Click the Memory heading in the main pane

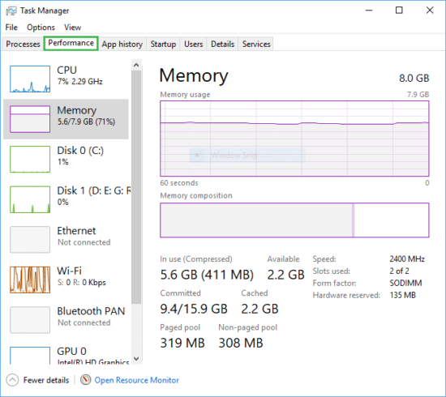pyautogui.click(x=194, y=75)
